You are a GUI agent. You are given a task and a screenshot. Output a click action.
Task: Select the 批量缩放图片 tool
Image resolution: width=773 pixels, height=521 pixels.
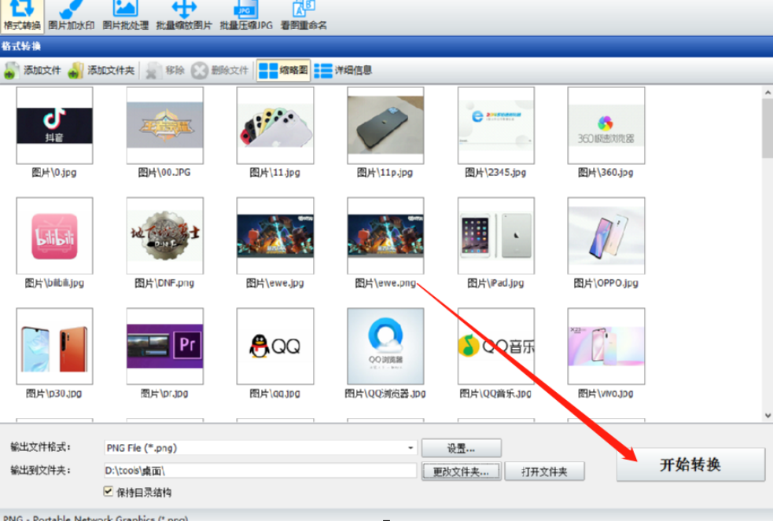[184, 14]
